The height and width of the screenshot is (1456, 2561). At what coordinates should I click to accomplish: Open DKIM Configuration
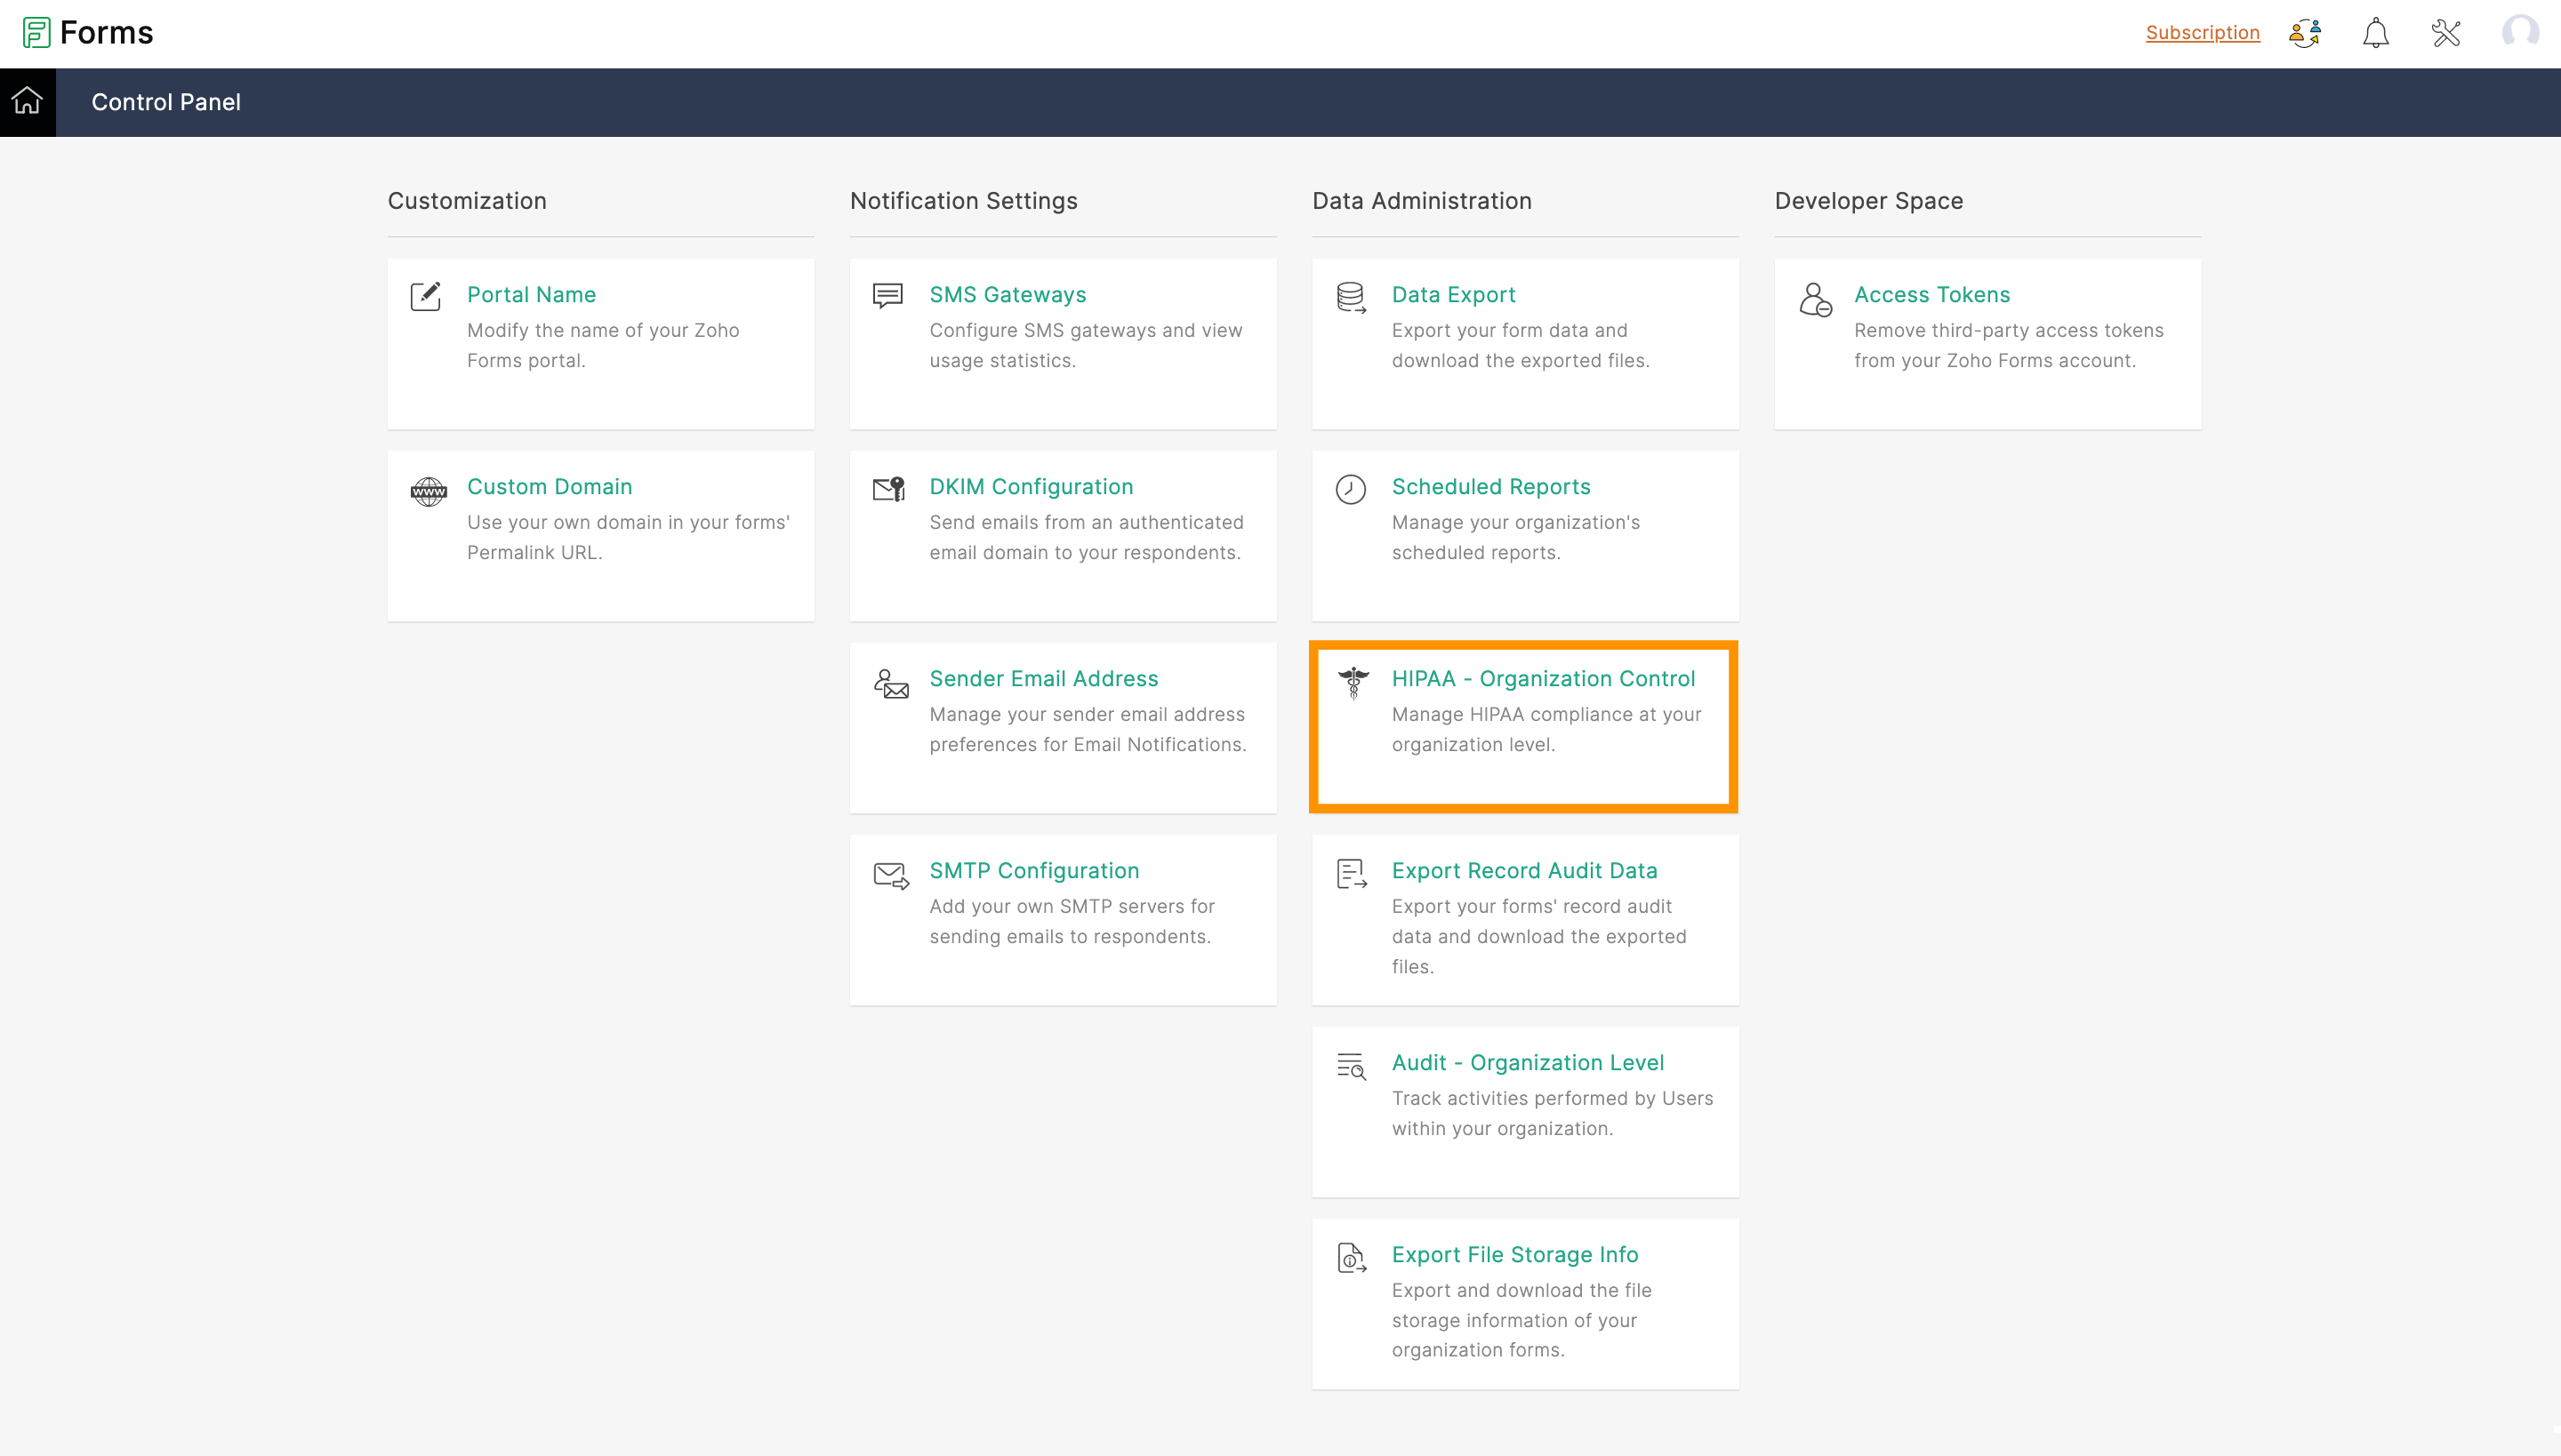pos(1031,487)
